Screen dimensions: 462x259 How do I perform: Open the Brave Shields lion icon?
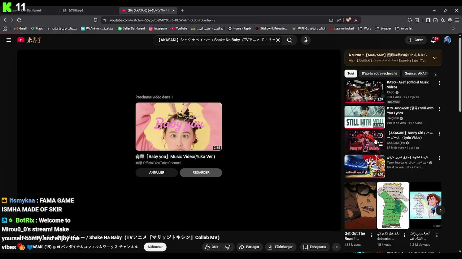pos(348,20)
